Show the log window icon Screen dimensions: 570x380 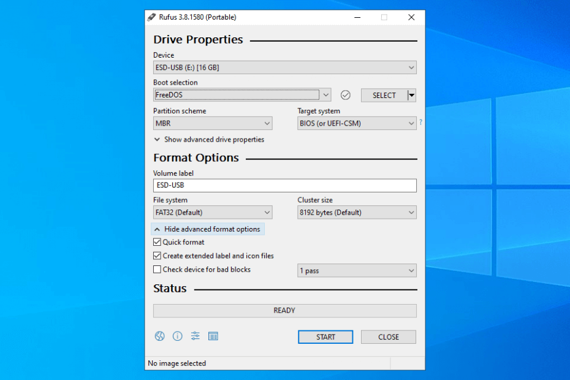213,336
